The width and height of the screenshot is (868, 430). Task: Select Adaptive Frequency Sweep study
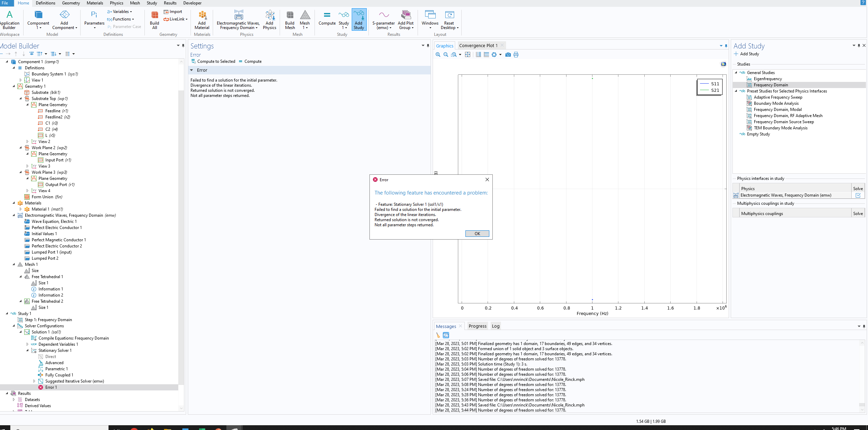point(778,97)
